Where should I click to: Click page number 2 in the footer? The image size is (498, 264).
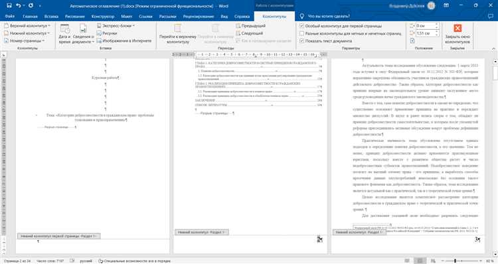pos(319,239)
